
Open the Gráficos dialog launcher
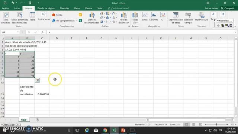(129, 26)
